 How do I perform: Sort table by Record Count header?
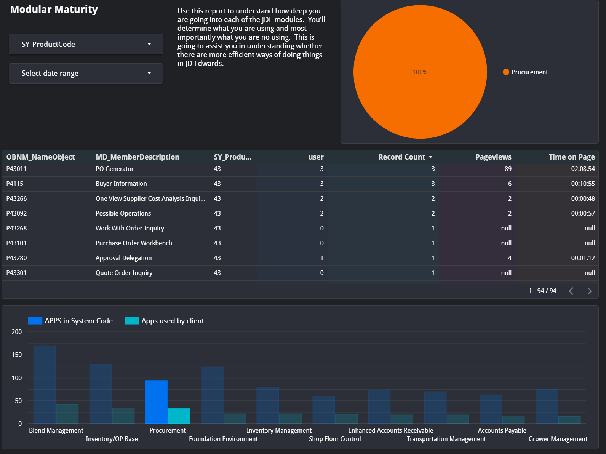point(401,157)
